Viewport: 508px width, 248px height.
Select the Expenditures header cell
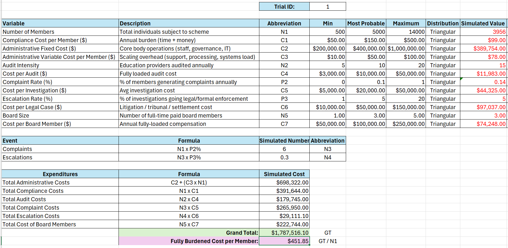coord(60,174)
